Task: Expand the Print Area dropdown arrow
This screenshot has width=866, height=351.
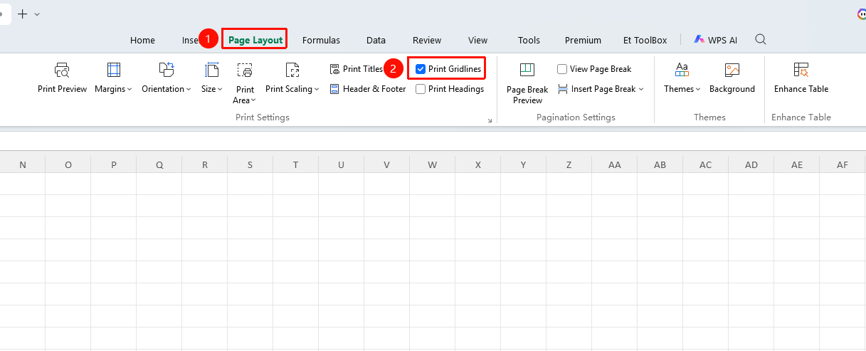Action: (x=253, y=101)
